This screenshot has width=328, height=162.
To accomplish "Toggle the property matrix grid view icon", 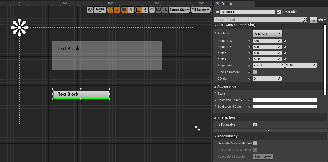I will click(313, 20).
